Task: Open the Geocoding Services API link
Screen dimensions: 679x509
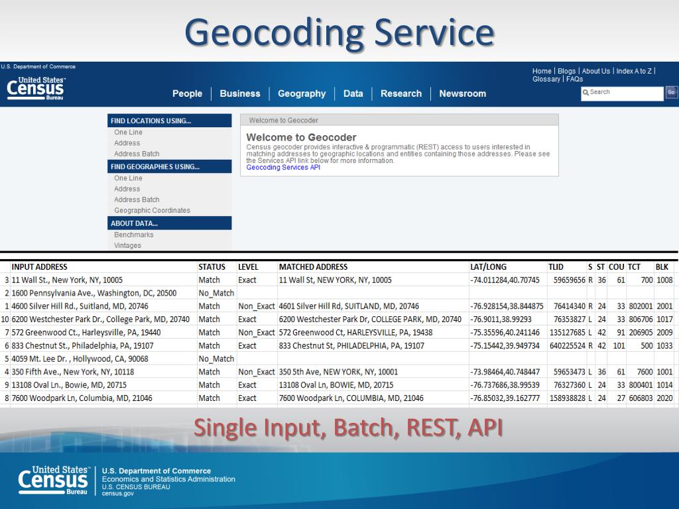Action: [x=283, y=168]
